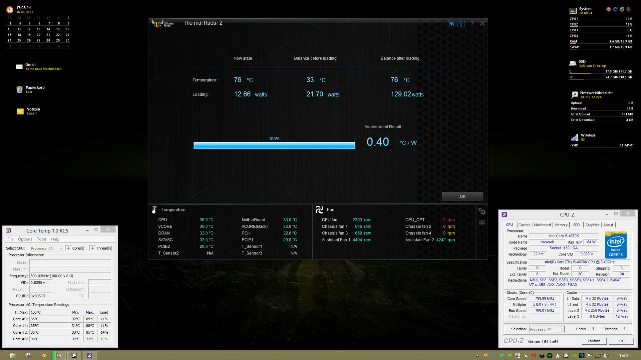This screenshot has width=641, height=360.
Task: Open File Explorer from the taskbar
Action: click(x=13, y=355)
